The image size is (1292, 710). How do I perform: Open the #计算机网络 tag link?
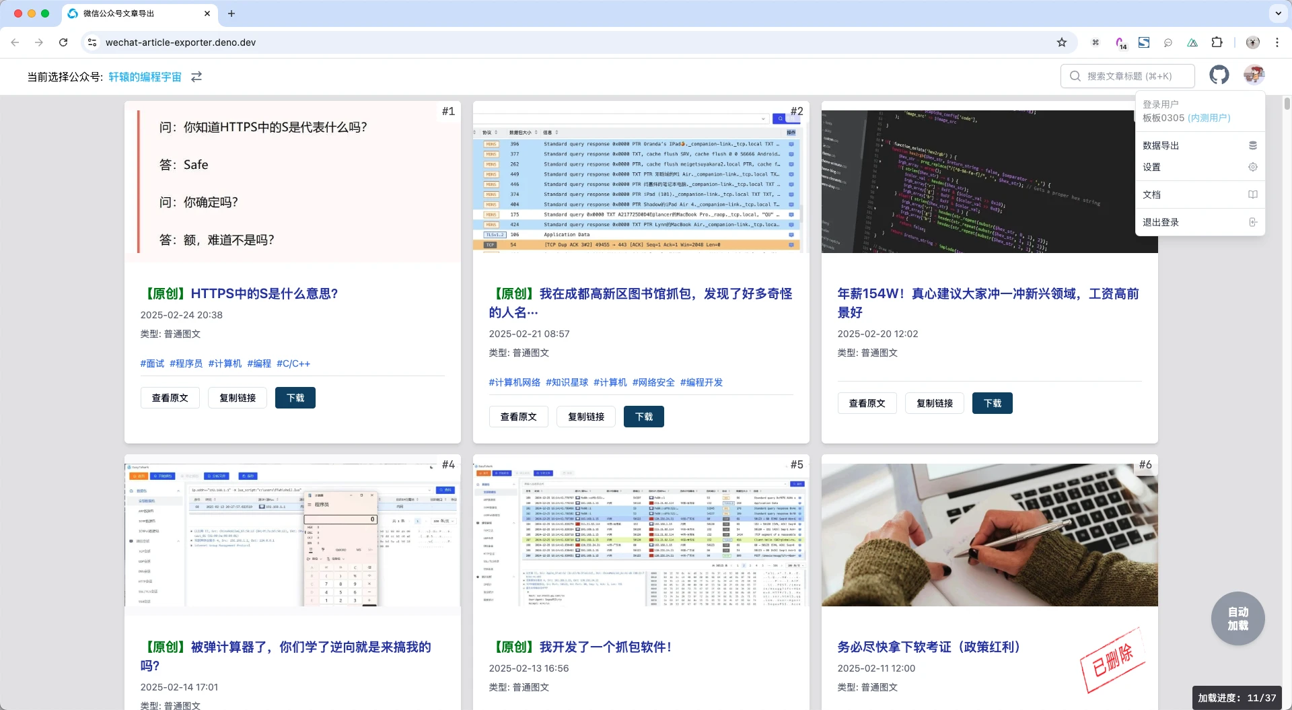[x=514, y=382]
